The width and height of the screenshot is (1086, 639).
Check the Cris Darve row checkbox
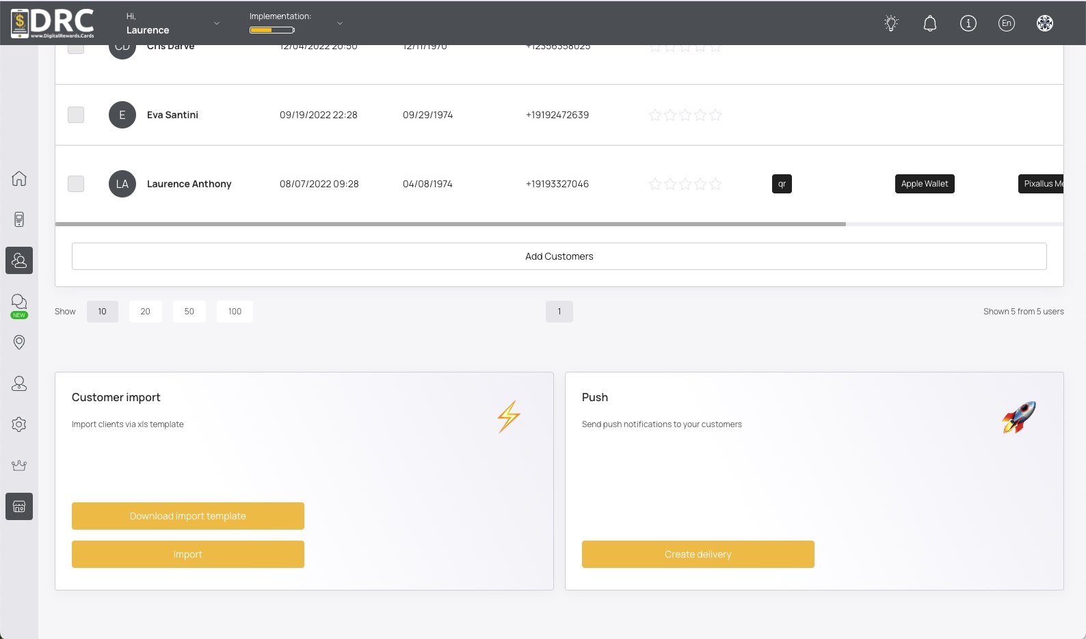76,49
